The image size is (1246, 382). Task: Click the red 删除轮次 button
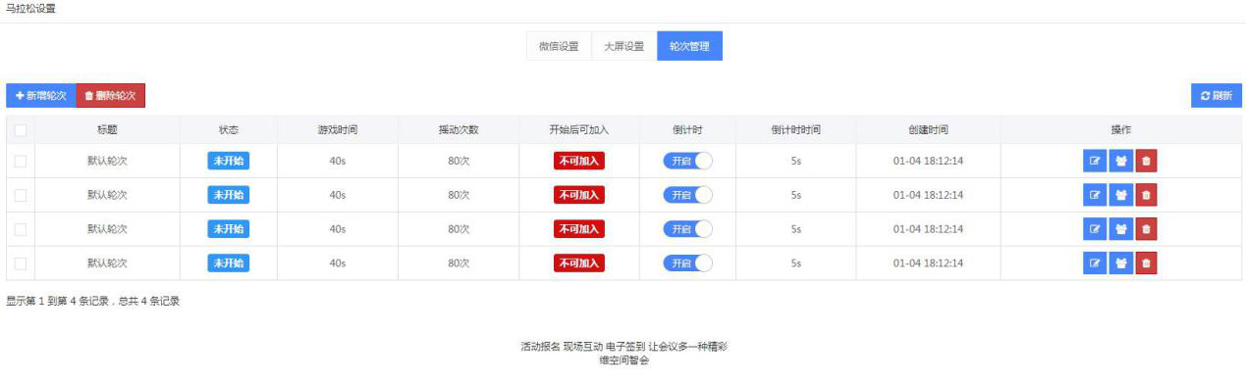tap(110, 95)
